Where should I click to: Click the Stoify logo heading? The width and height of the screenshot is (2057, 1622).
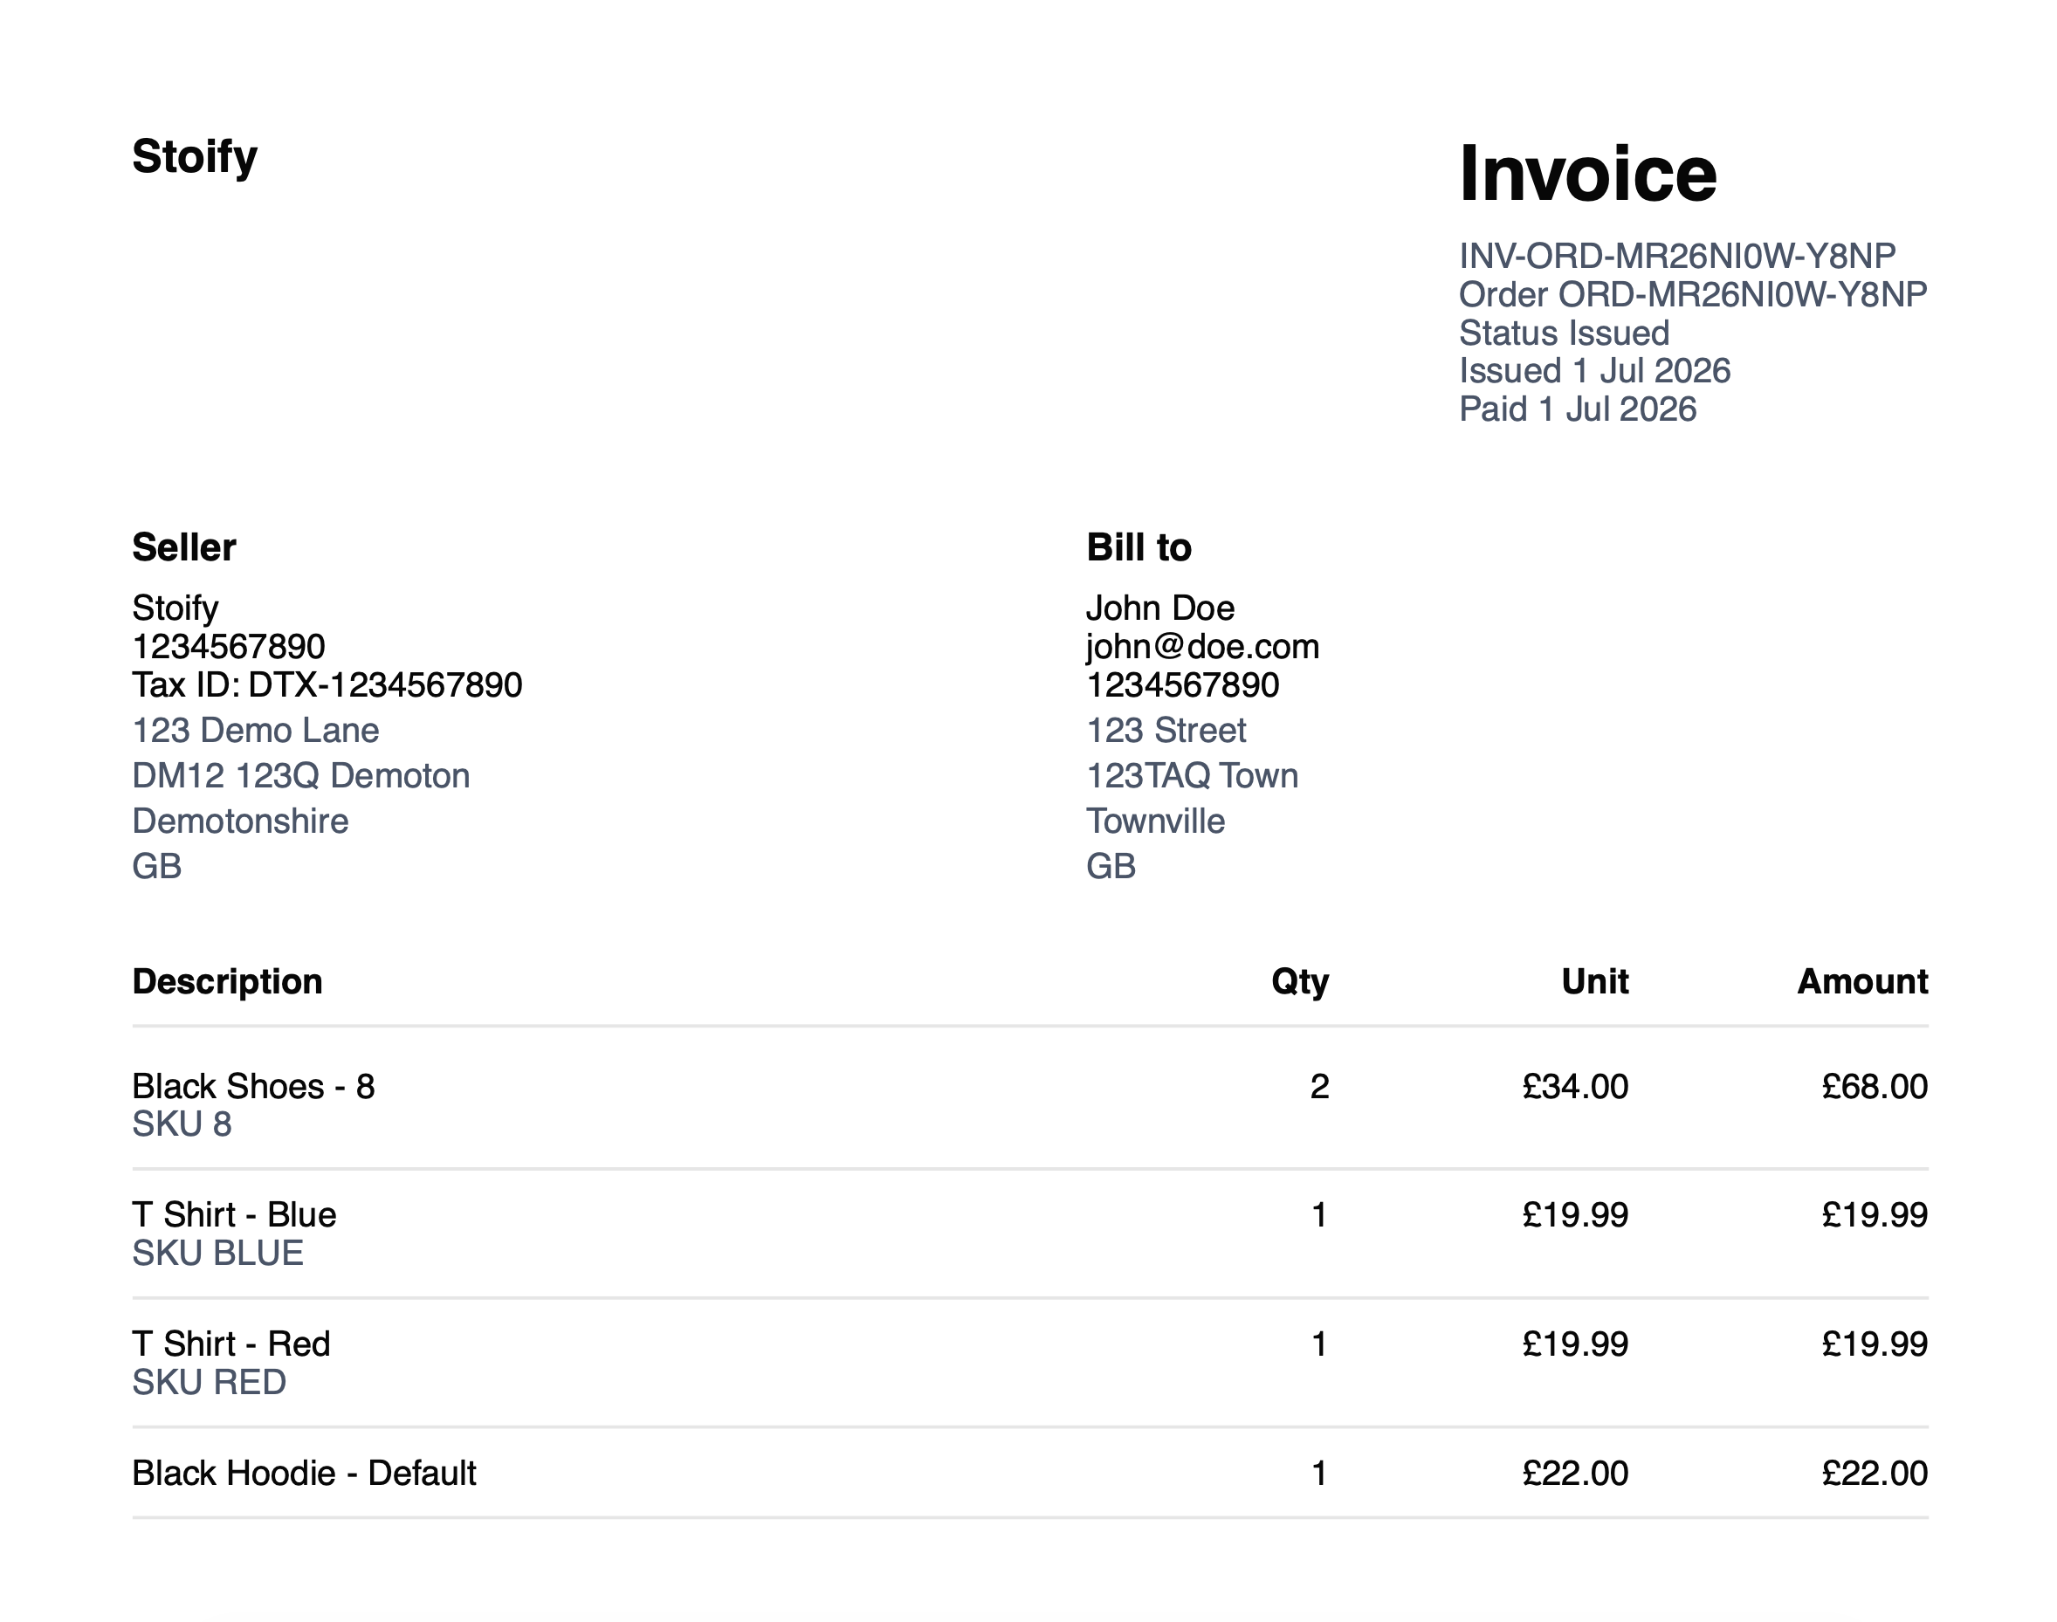(195, 156)
